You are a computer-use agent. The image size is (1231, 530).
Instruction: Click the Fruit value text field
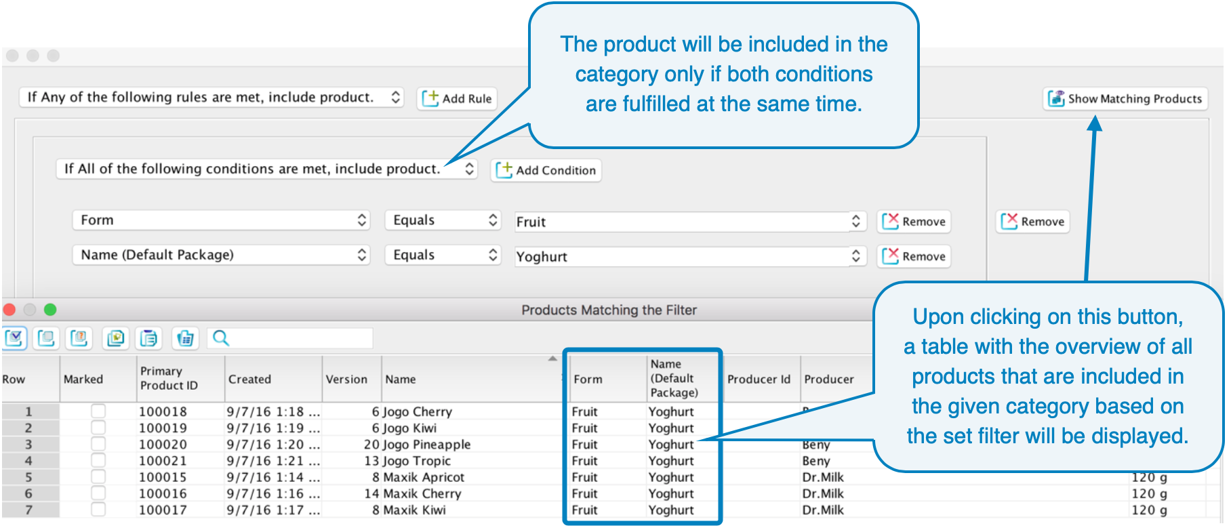[x=681, y=221]
